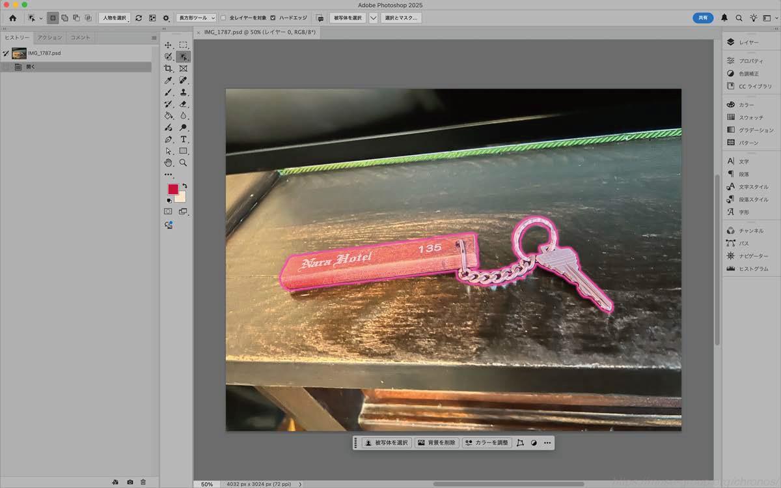
Task: Open the red foreground color swatch
Action: (172, 188)
